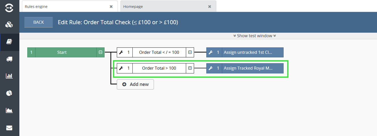377x136 pixels.
Task: Collapse the Start node
Action: tap(101, 52)
